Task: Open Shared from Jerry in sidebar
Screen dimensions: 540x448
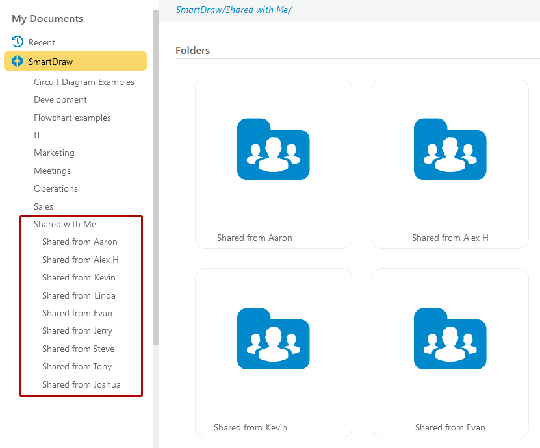Action: [x=77, y=331]
